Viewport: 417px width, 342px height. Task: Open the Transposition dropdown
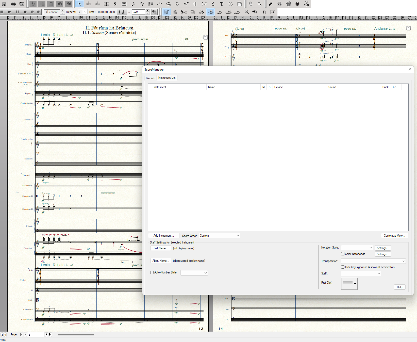point(373,261)
